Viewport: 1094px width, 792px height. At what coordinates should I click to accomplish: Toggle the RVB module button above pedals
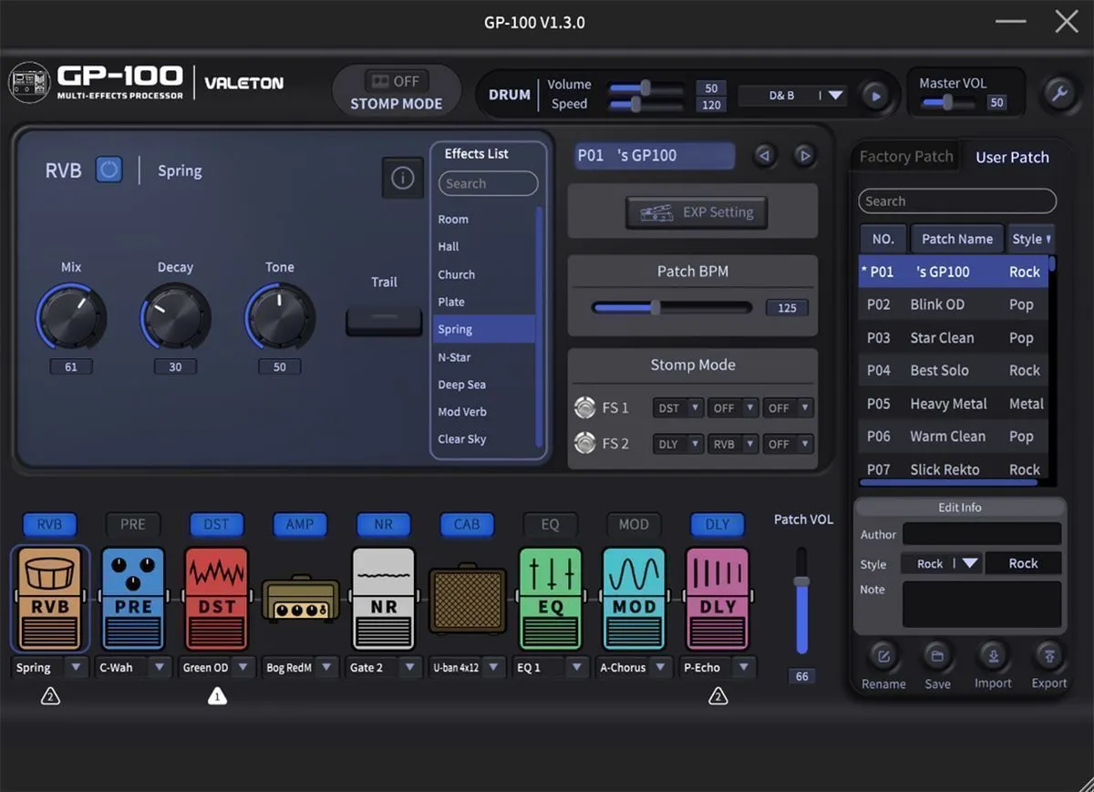50,524
